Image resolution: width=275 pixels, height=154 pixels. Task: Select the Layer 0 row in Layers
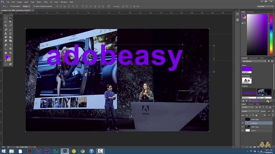point(257,130)
